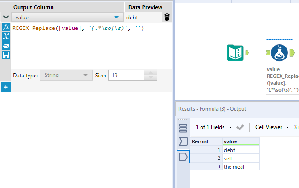Image resolution: width=299 pixels, height=188 pixels.
Task: Save the expression with the disk icon
Action: [x=6, y=55]
